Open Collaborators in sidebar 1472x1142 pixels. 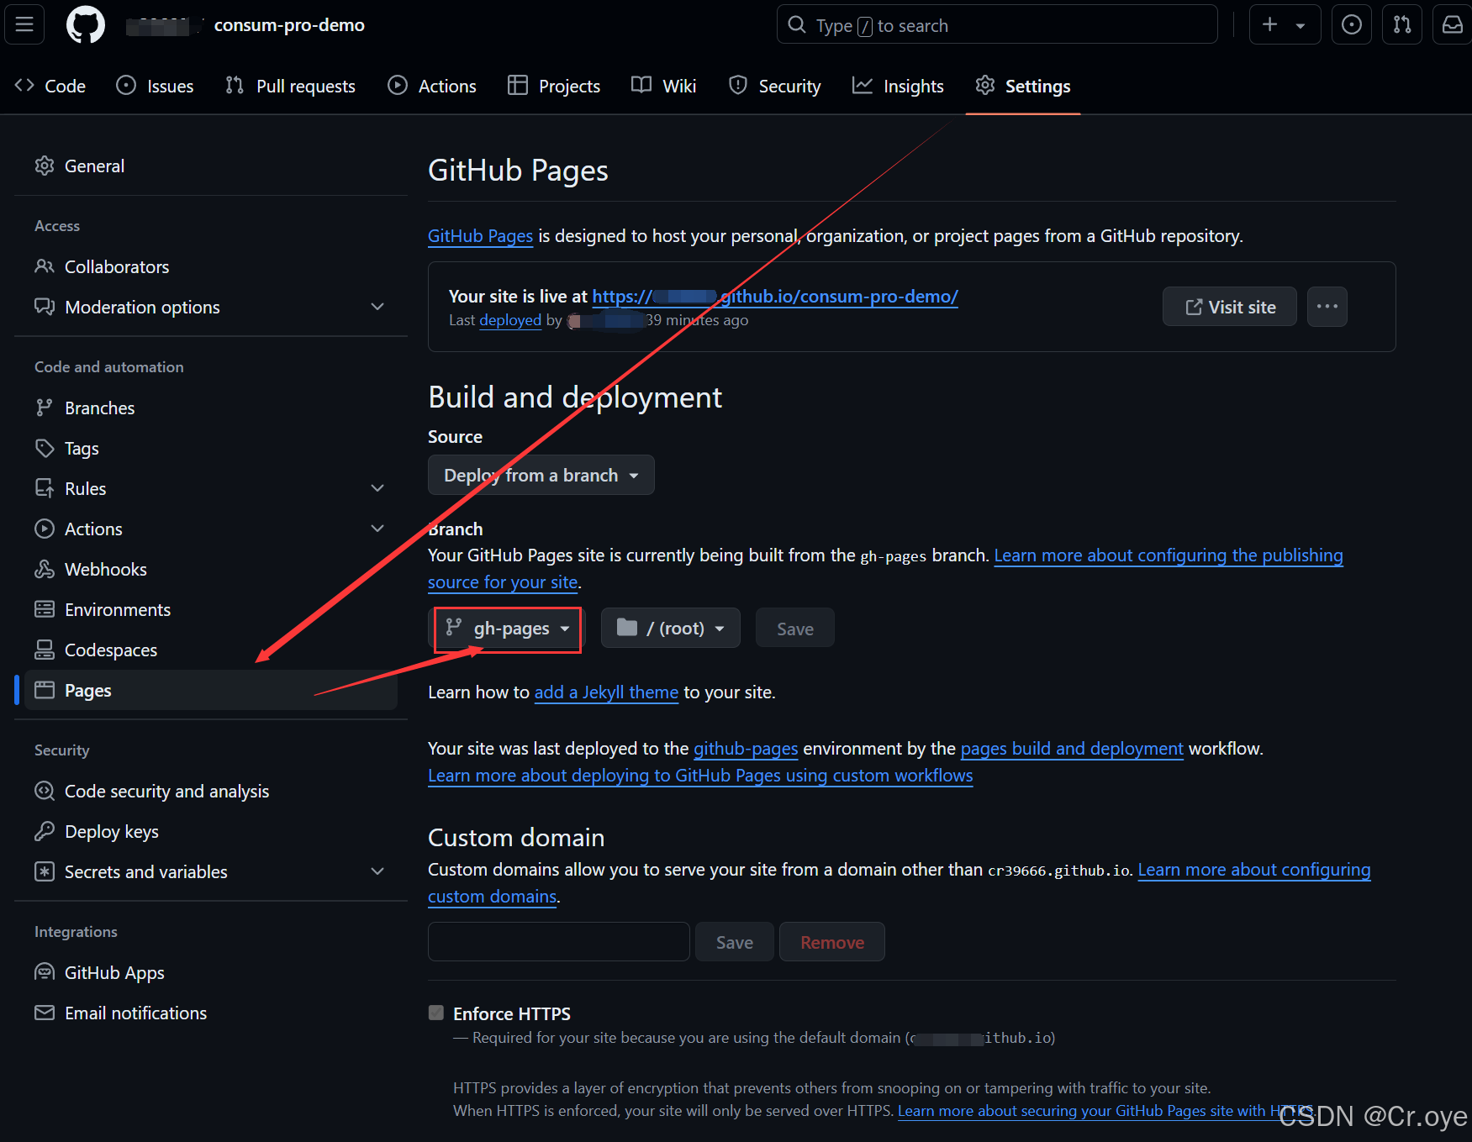pyautogui.click(x=210, y=267)
